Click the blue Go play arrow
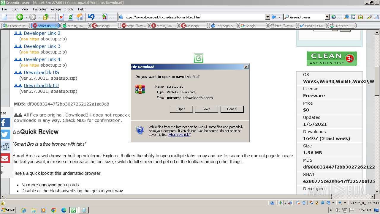 pos(274,17)
